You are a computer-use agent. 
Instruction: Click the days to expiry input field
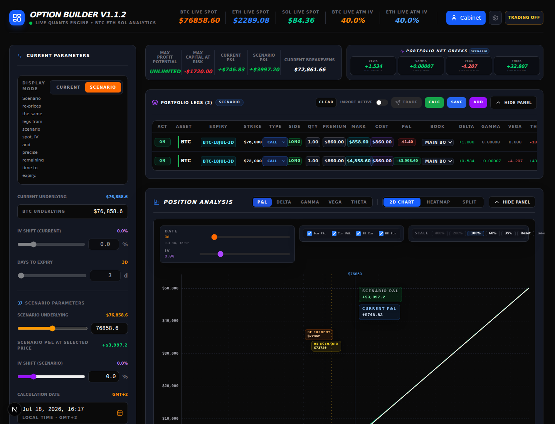point(105,276)
